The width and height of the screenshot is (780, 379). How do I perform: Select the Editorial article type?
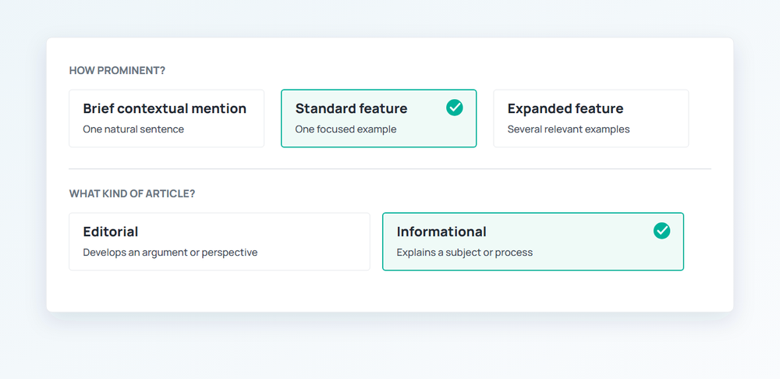pyautogui.click(x=219, y=242)
